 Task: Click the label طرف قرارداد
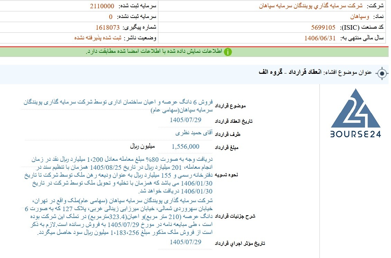tap(227, 135)
